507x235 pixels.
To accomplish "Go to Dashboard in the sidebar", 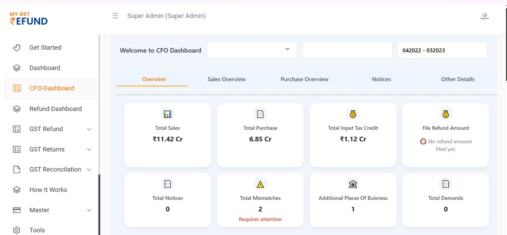I will click(x=45, y=68).
